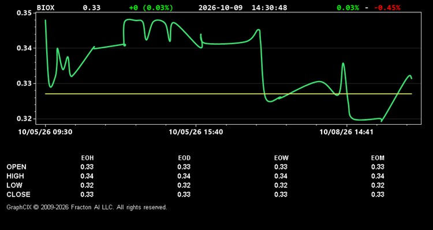
Task: Pick the LOW value under EOD
Action: [x=184, y=185]
